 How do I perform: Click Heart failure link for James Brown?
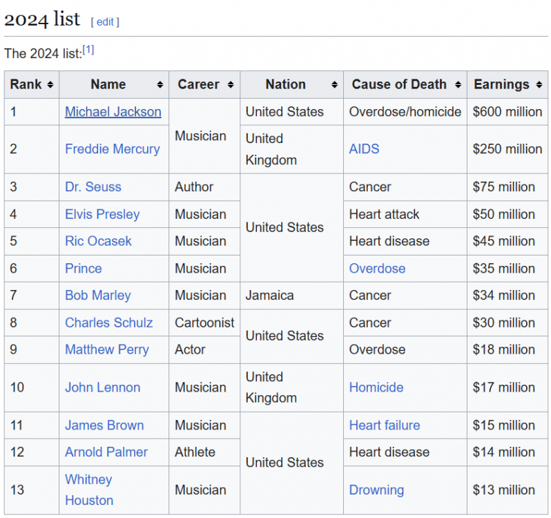(384, 425)
